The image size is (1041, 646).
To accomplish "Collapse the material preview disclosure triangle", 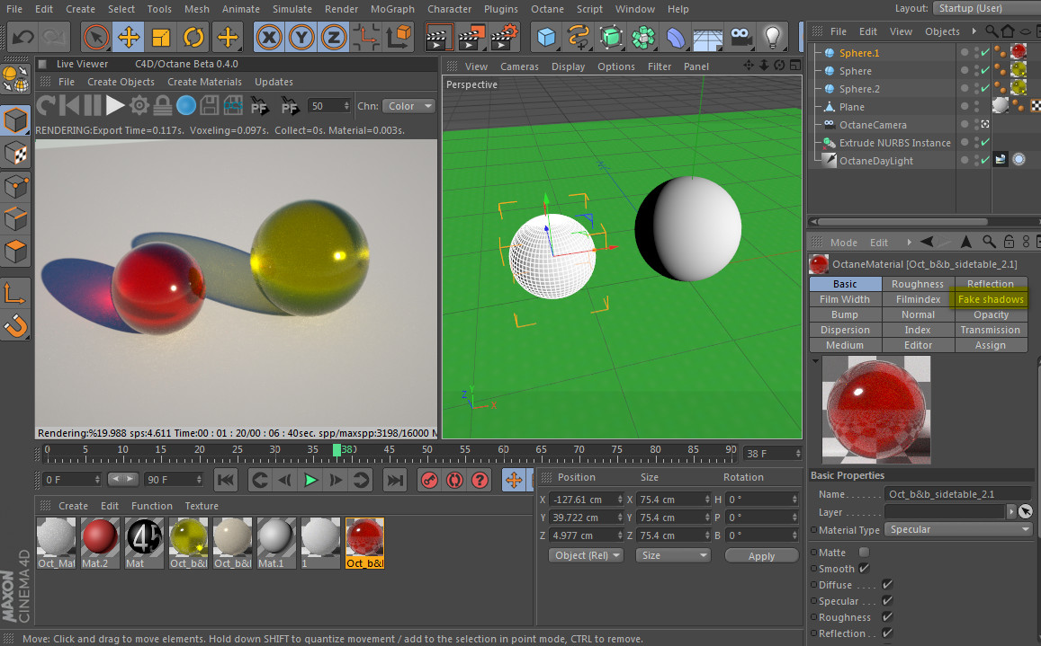I will pyautogui.click(x=814, y=361).
